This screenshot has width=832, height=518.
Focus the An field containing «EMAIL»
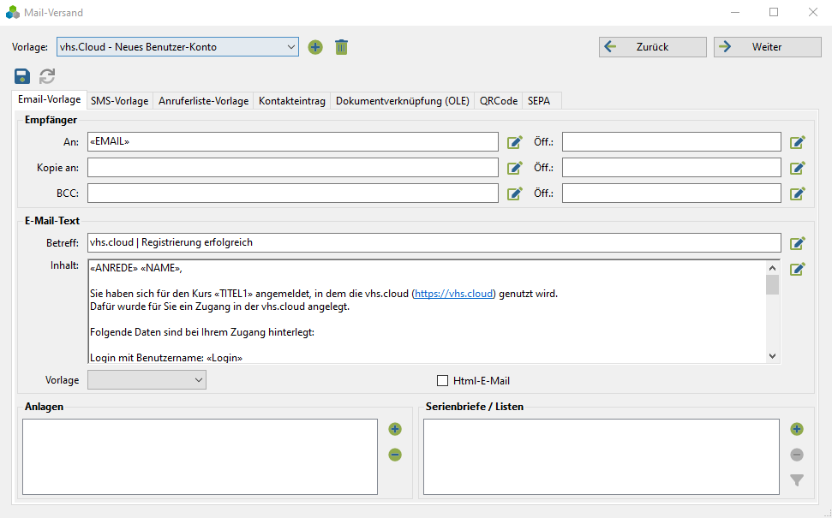293,141
